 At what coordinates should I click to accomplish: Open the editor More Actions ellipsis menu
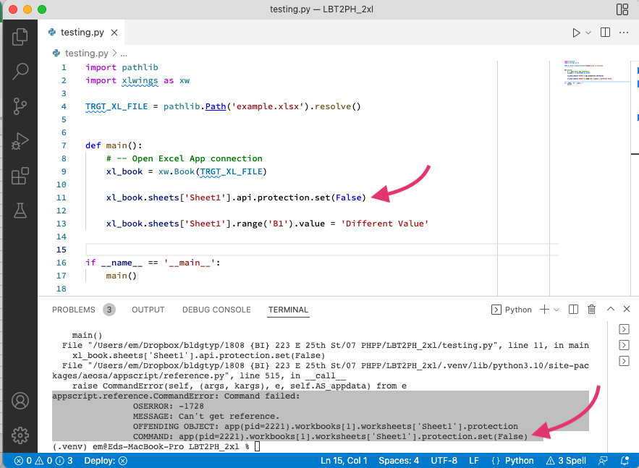623,32
